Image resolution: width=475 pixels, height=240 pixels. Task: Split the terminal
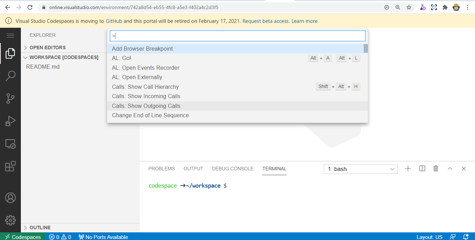tap(422, 168)
